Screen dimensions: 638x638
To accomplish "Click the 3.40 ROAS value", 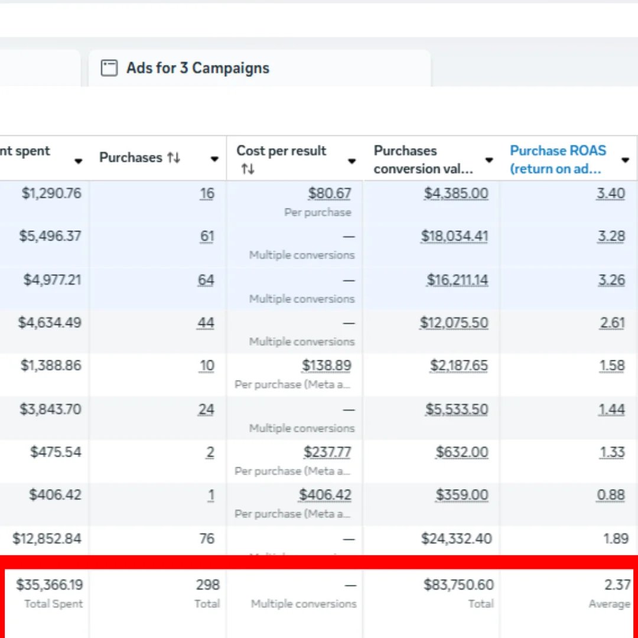I will [x=610, y=194].
